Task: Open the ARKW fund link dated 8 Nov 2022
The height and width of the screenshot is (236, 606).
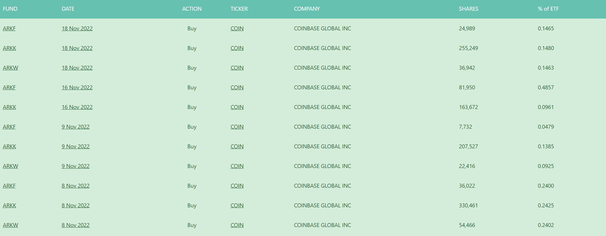Action: coord(10,225)
